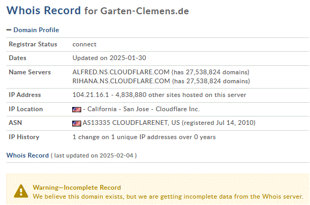The height and width of the screenshot is (205, 310).
Task: Click the warning triangle icon
Action: [x=21, y=191]
